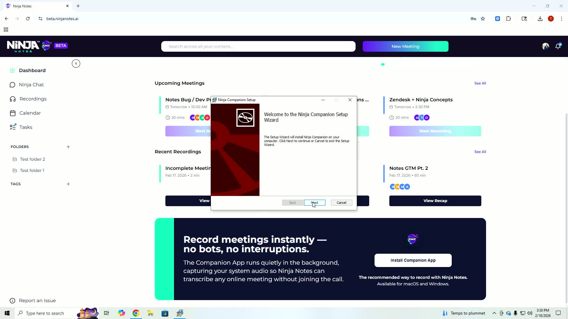Click Install Companion App button
This screenshot has width=568, height=319.
pos(413,260)
